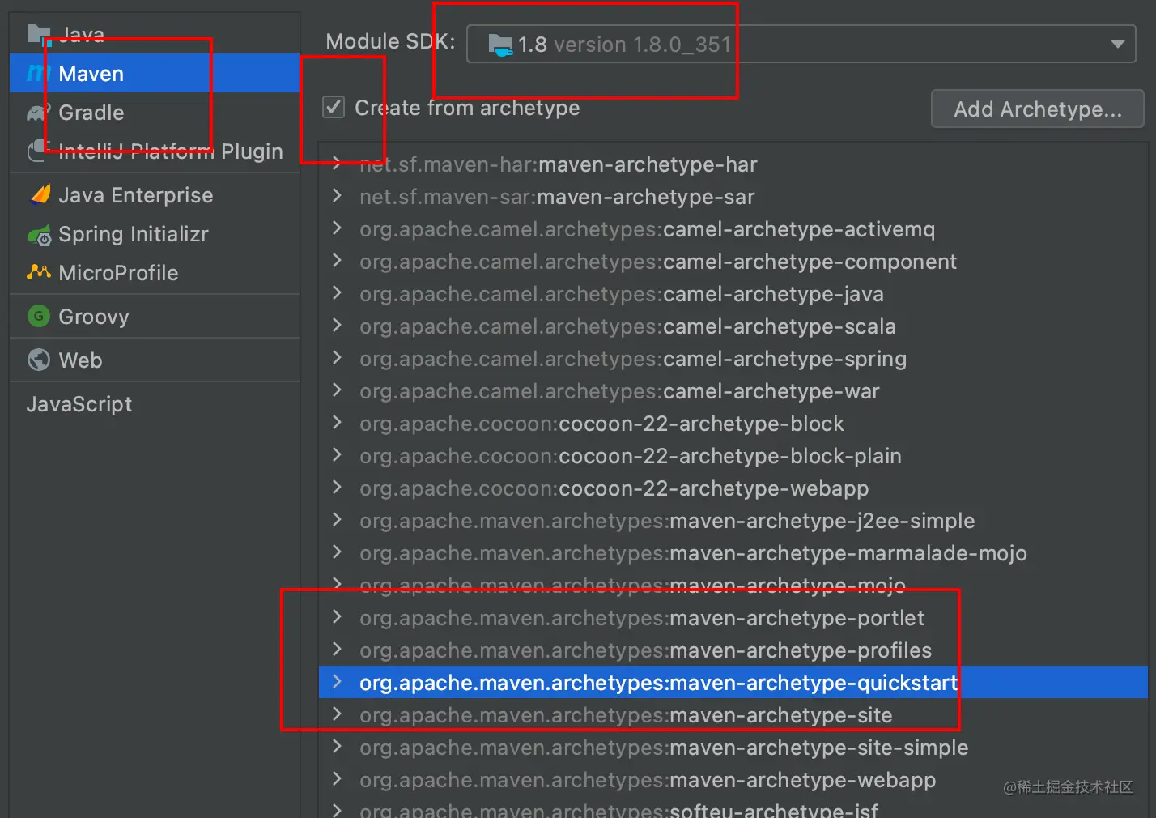Click the Web globe icon

pyautogui.click(x=39, y=360)
